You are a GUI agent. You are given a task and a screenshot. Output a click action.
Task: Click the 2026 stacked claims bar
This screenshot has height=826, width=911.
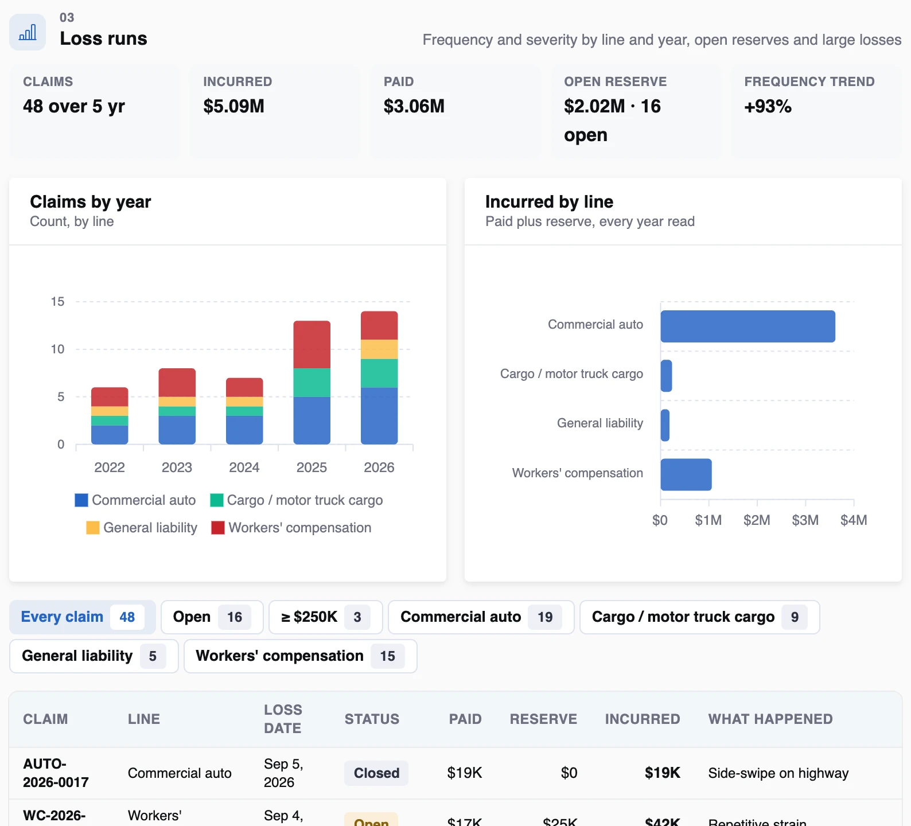(379, 378)
